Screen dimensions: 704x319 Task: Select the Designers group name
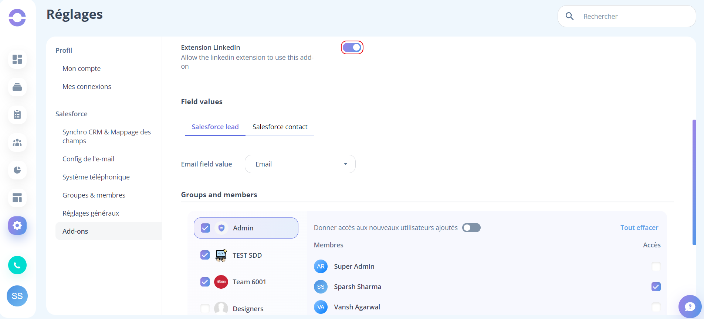(248, 309)
